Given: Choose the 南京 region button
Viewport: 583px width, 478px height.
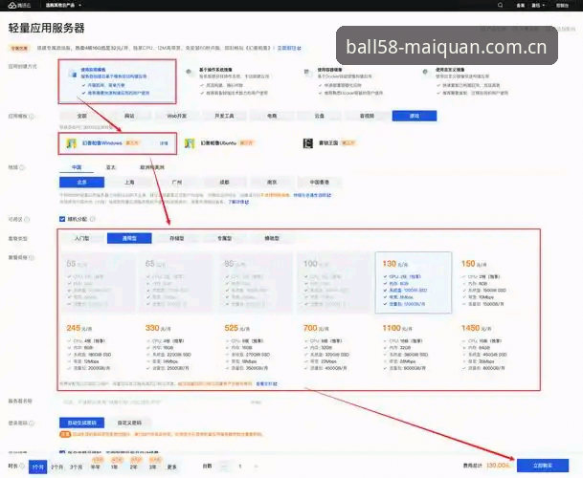Looking at the screenshot, I should (x=272, y=182).
